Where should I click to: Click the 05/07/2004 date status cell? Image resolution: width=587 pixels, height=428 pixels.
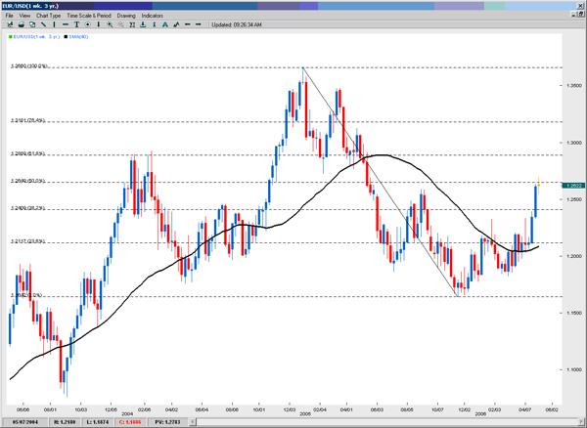point(23,422)
